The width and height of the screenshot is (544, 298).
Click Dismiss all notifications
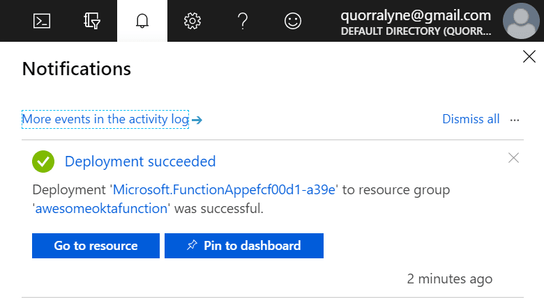[471, 119]
